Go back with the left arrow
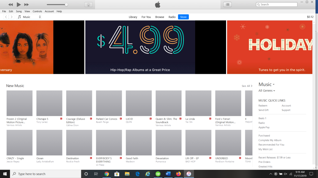Image resolution: width=318 pixels, height=178 pixels. tap(6, 17)
